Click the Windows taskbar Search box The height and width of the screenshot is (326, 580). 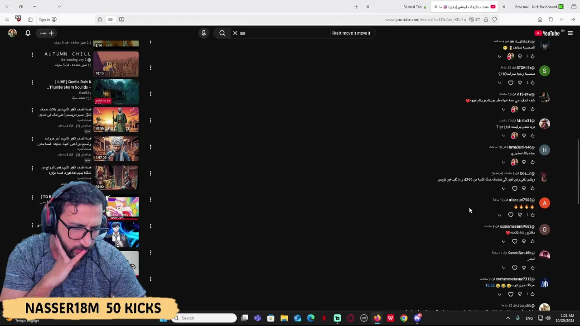click(205, 318)
